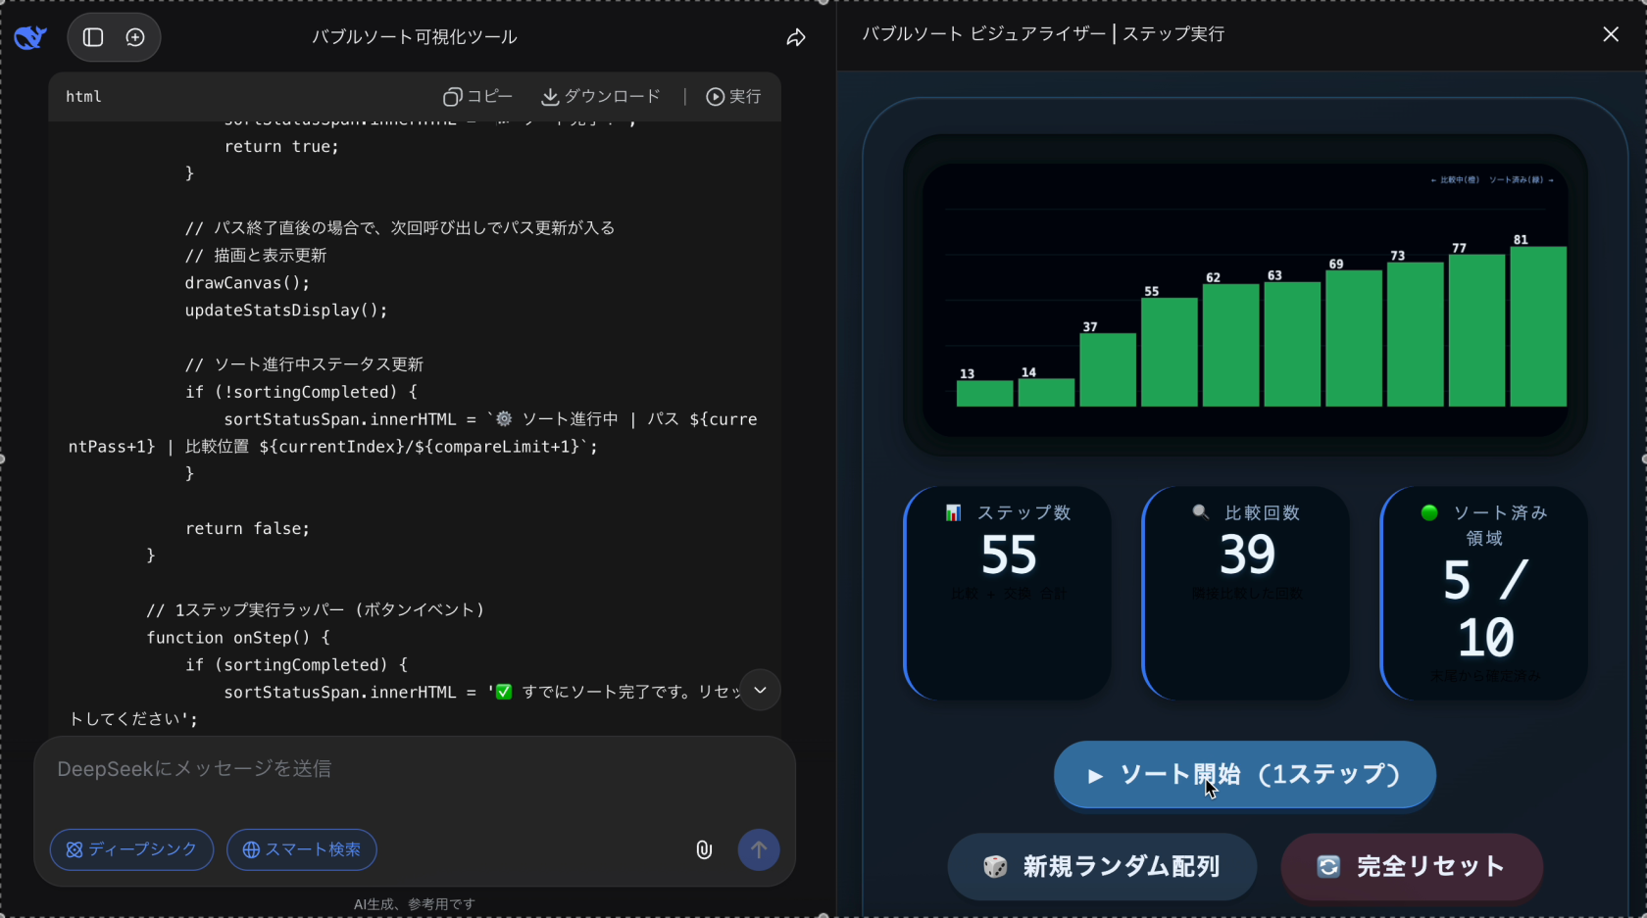Click the DeepSeek whale logo

coord(30,36)
